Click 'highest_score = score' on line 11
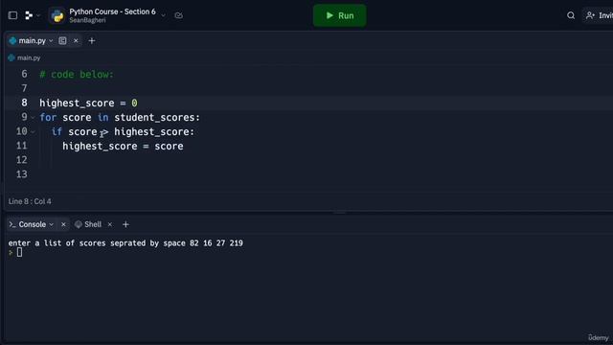The image size is (613, 345). [123, 146]
